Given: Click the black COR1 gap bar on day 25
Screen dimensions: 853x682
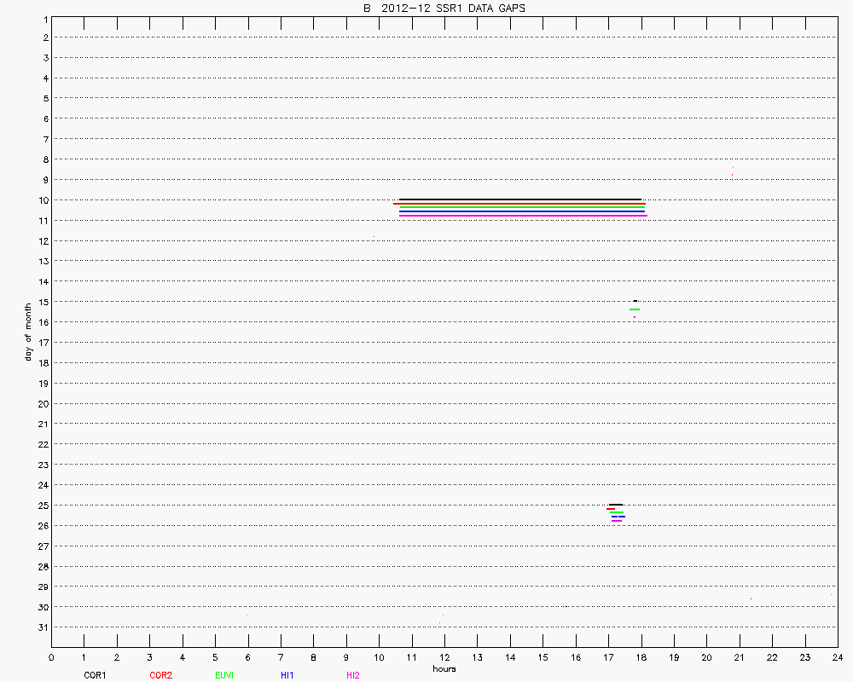Looking at the screenshot, I should [x=616, y=505].
